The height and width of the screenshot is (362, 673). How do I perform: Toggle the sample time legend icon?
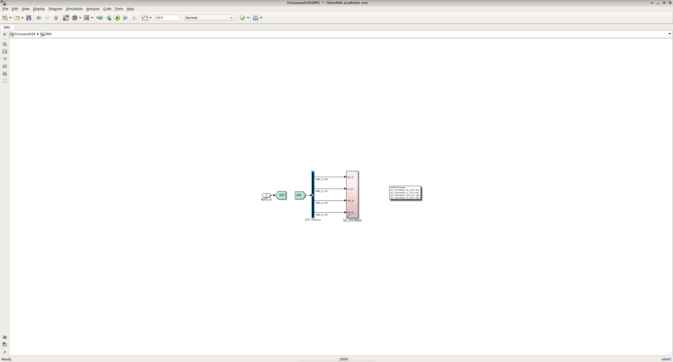tap(5, 59)
